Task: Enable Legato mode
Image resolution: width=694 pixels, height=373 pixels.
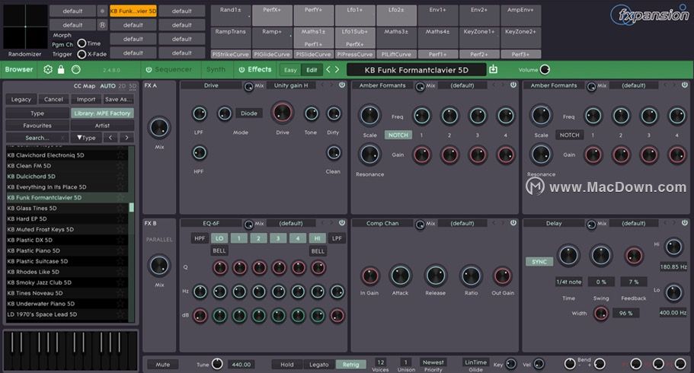Action: (319, 365)
